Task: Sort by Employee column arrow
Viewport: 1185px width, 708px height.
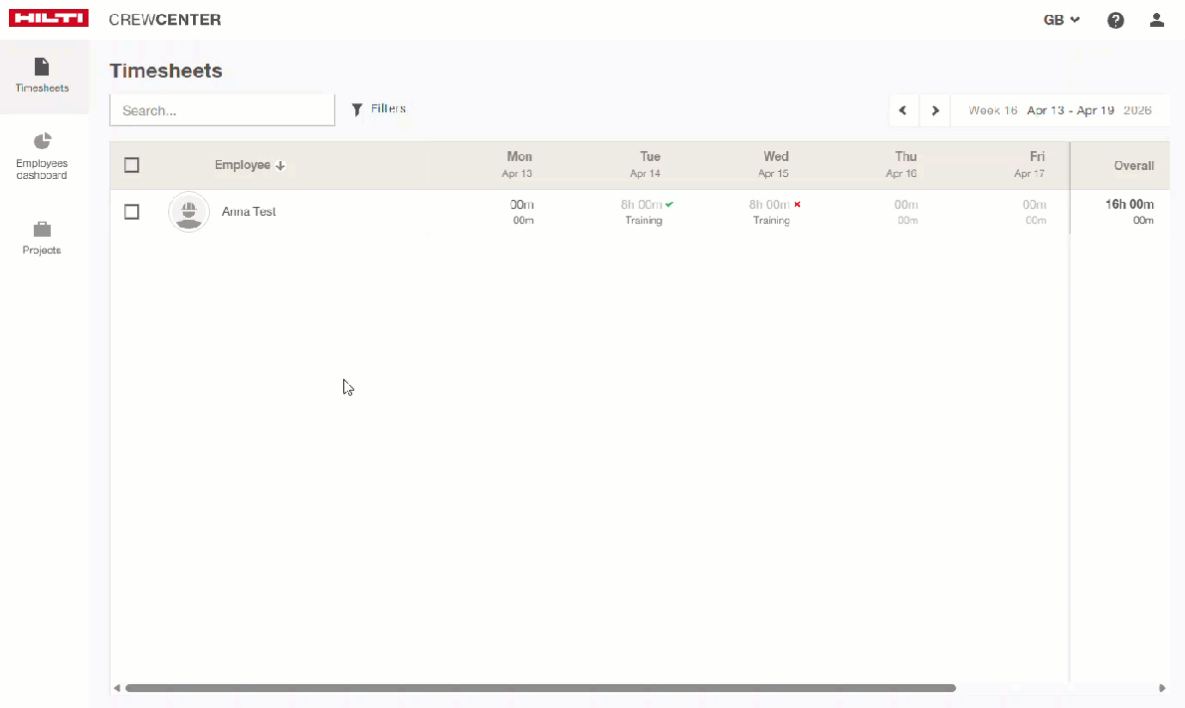Action: pyautogui.click(x=281, y=166)
